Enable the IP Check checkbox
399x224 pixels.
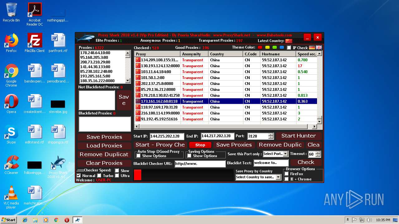tap(289, 48)
